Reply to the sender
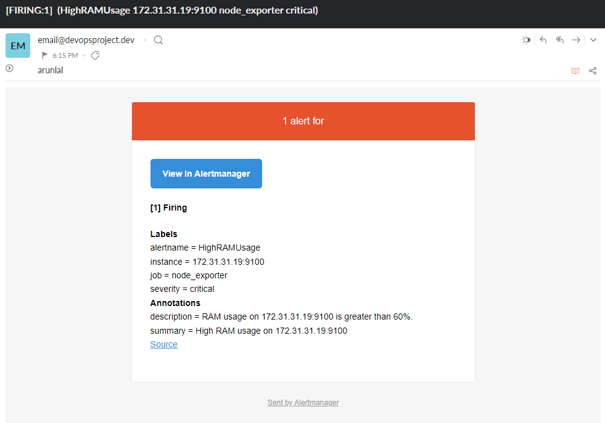The width and height of the screenshot is (605, 423). click(543, 39)
